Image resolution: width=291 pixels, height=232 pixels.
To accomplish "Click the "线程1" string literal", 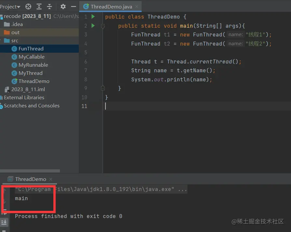I will pos(256,34).
